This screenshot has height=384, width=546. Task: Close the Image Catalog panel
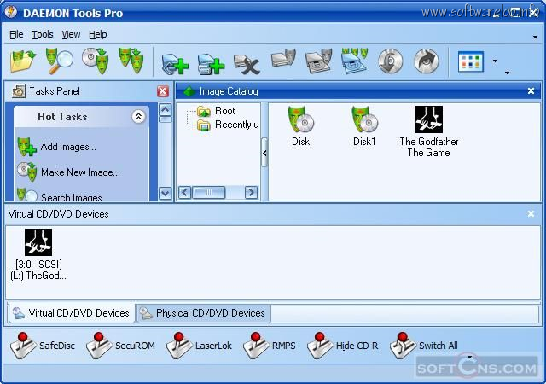pos(531,91)
